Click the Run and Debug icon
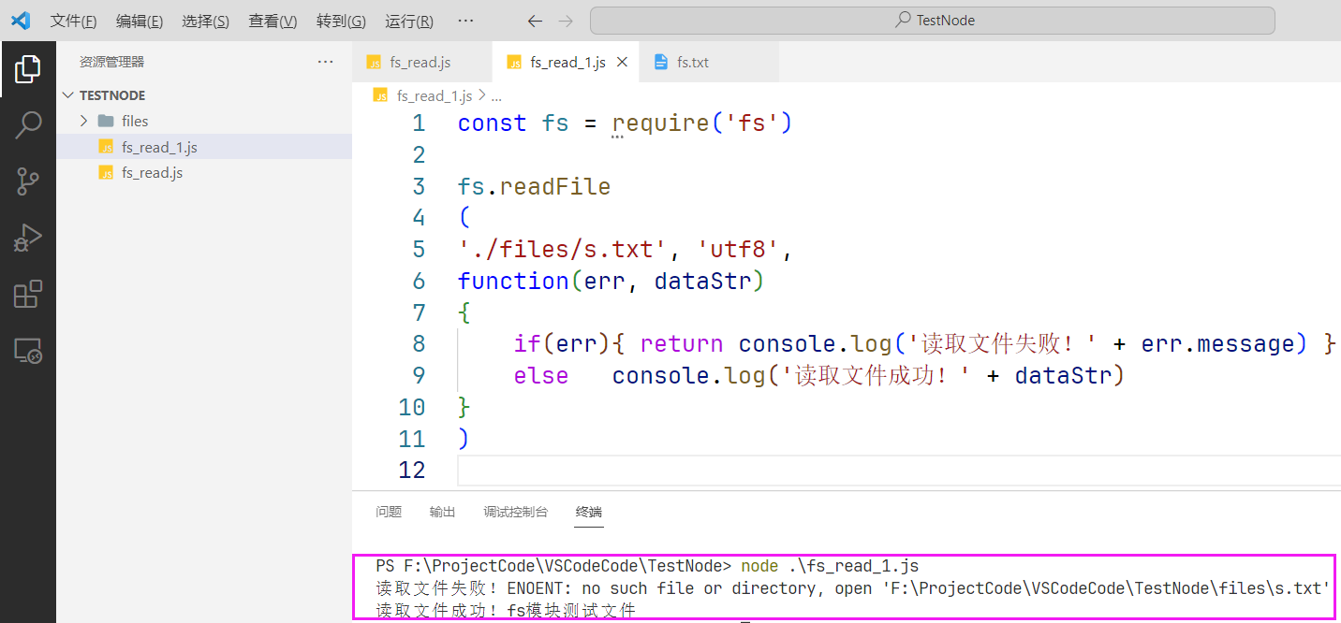 [27, 237]
